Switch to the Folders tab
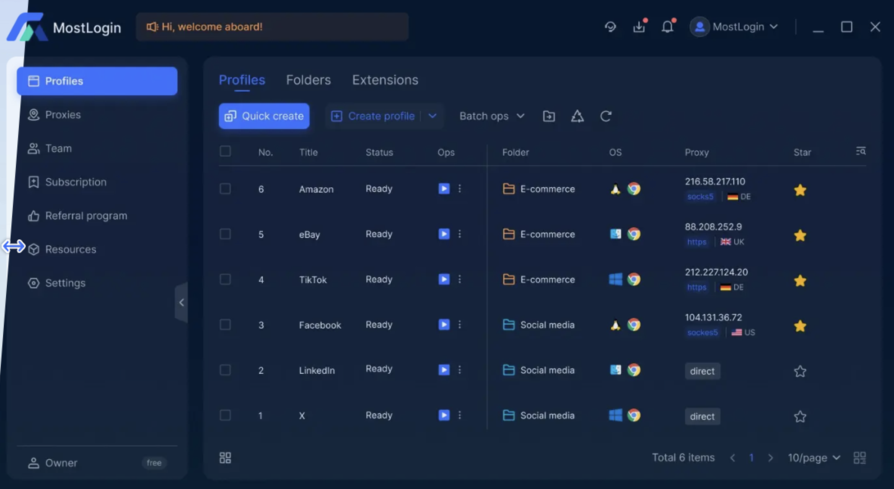The width and height of the screenshot is (894, 489). tap(308, 80)
